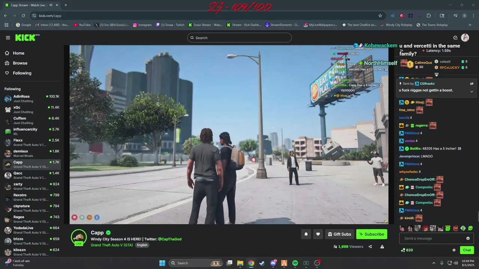Viewport: 479px width, 269px height.
Task: Open Windows Start menu
Action: point(162,263)
